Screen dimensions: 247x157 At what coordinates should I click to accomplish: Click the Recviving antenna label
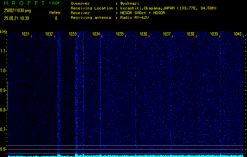(x=91, y=18)
